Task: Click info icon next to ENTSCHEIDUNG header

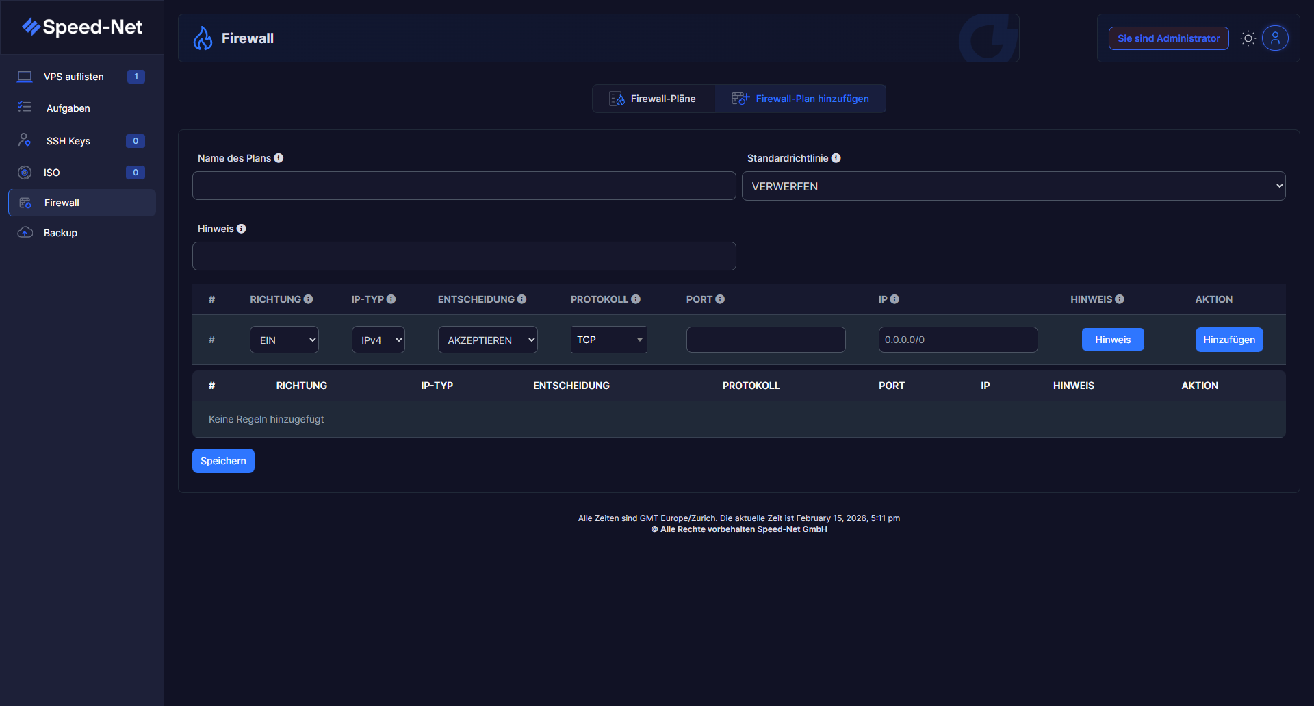Action: [521, 299]
